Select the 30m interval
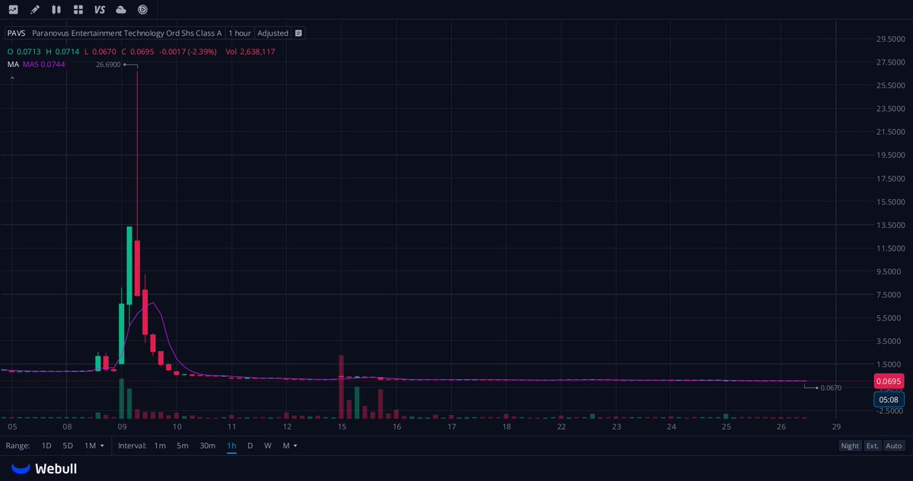 tap(207, 446)
